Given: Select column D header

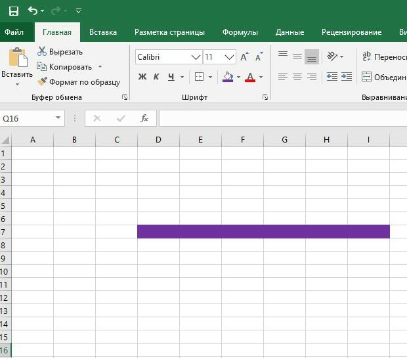Looking at the screenshot, I should 158,140.
